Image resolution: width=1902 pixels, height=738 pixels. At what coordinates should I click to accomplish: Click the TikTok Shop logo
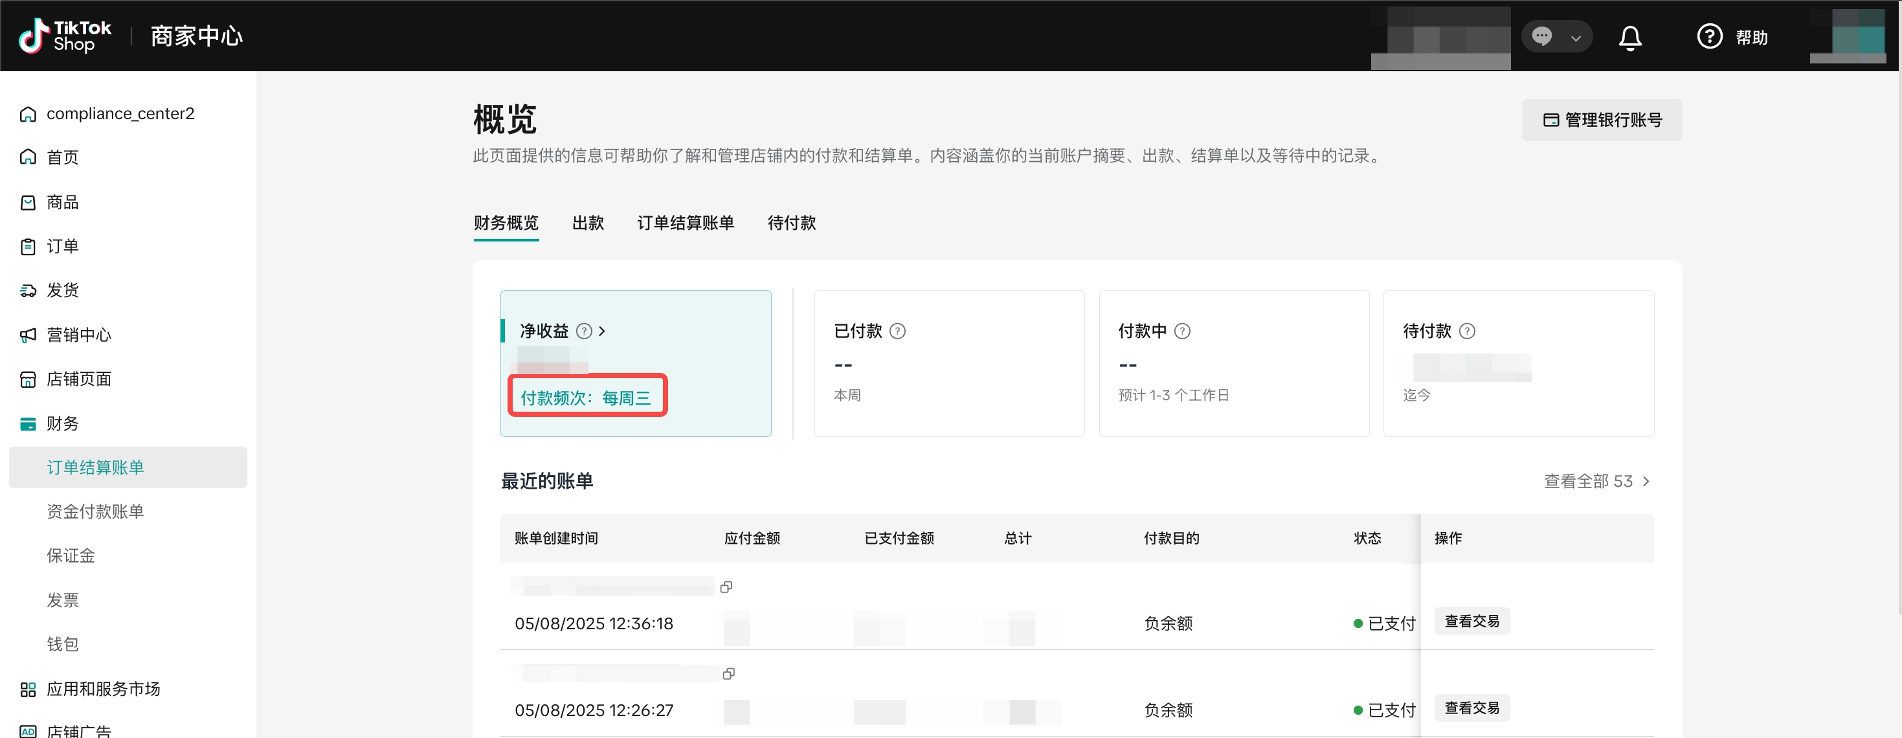click(65, 36)
